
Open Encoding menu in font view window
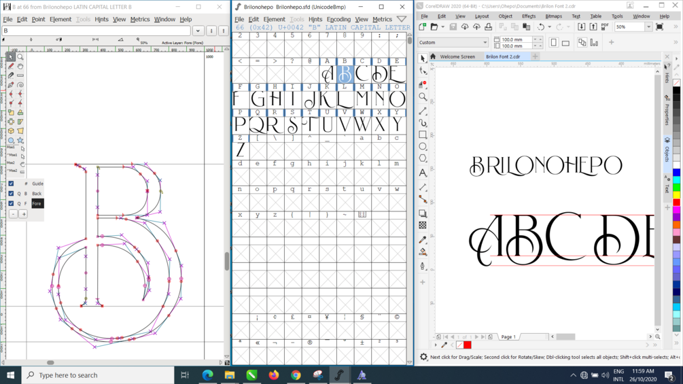pos(338,19)
